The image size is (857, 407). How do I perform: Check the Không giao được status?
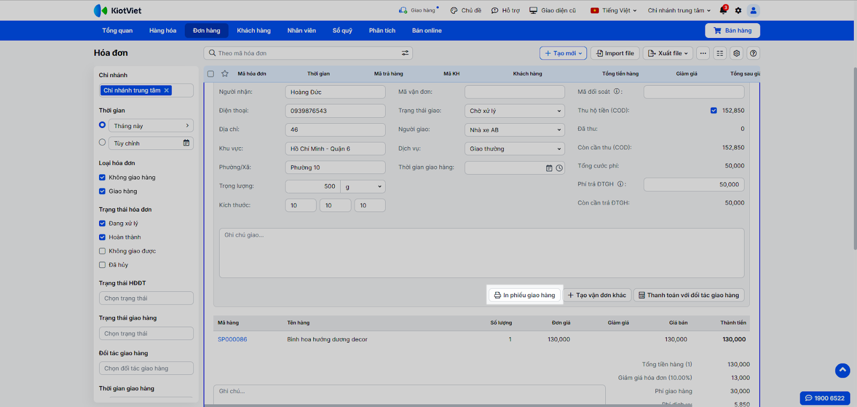102,251
